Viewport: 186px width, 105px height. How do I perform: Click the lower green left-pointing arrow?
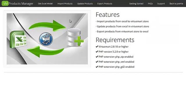(46, 52)
